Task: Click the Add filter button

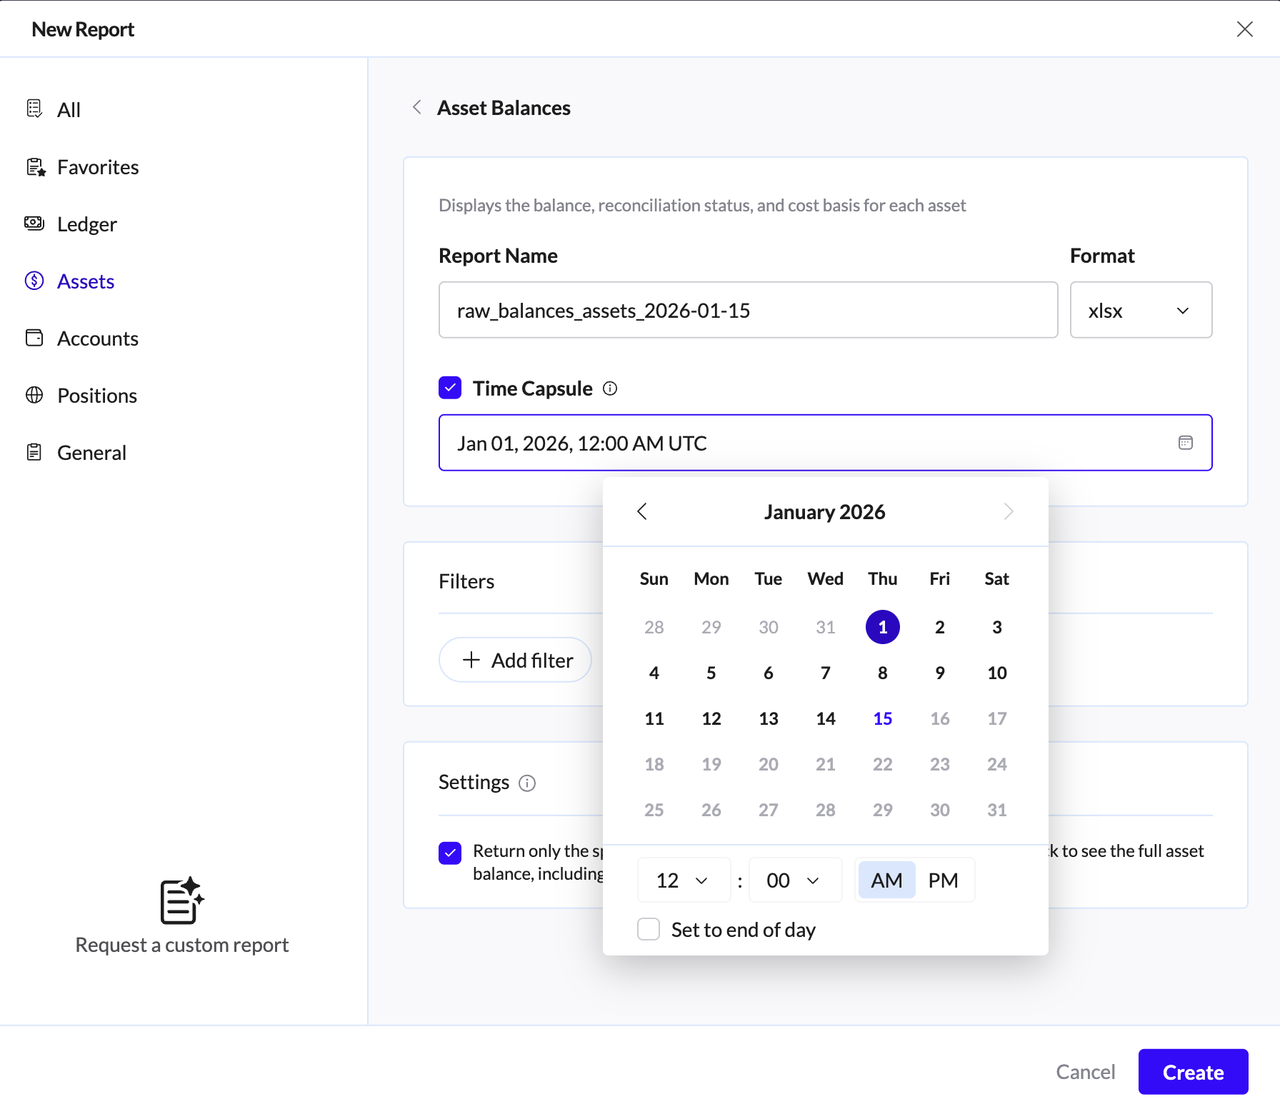Action: [x=516, y=660]
